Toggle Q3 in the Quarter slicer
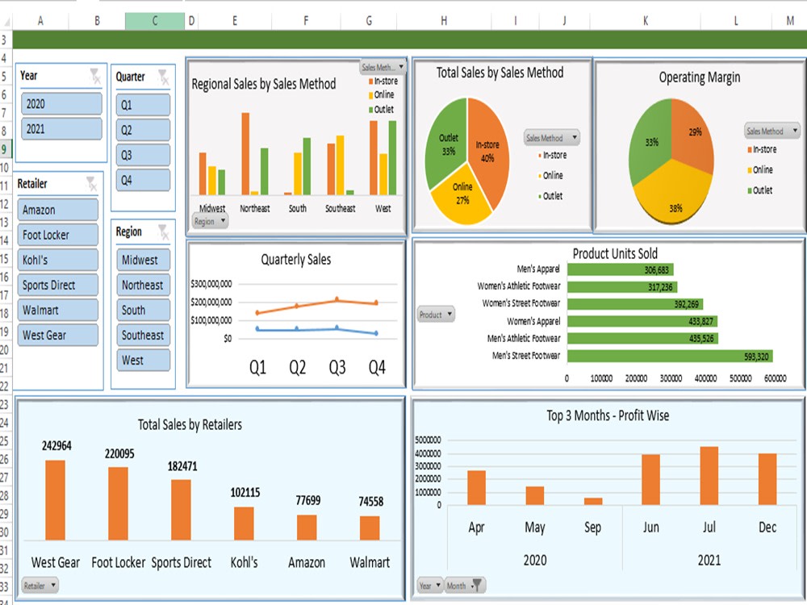Screen dimensions: 807x605 (x=143, y=153)
